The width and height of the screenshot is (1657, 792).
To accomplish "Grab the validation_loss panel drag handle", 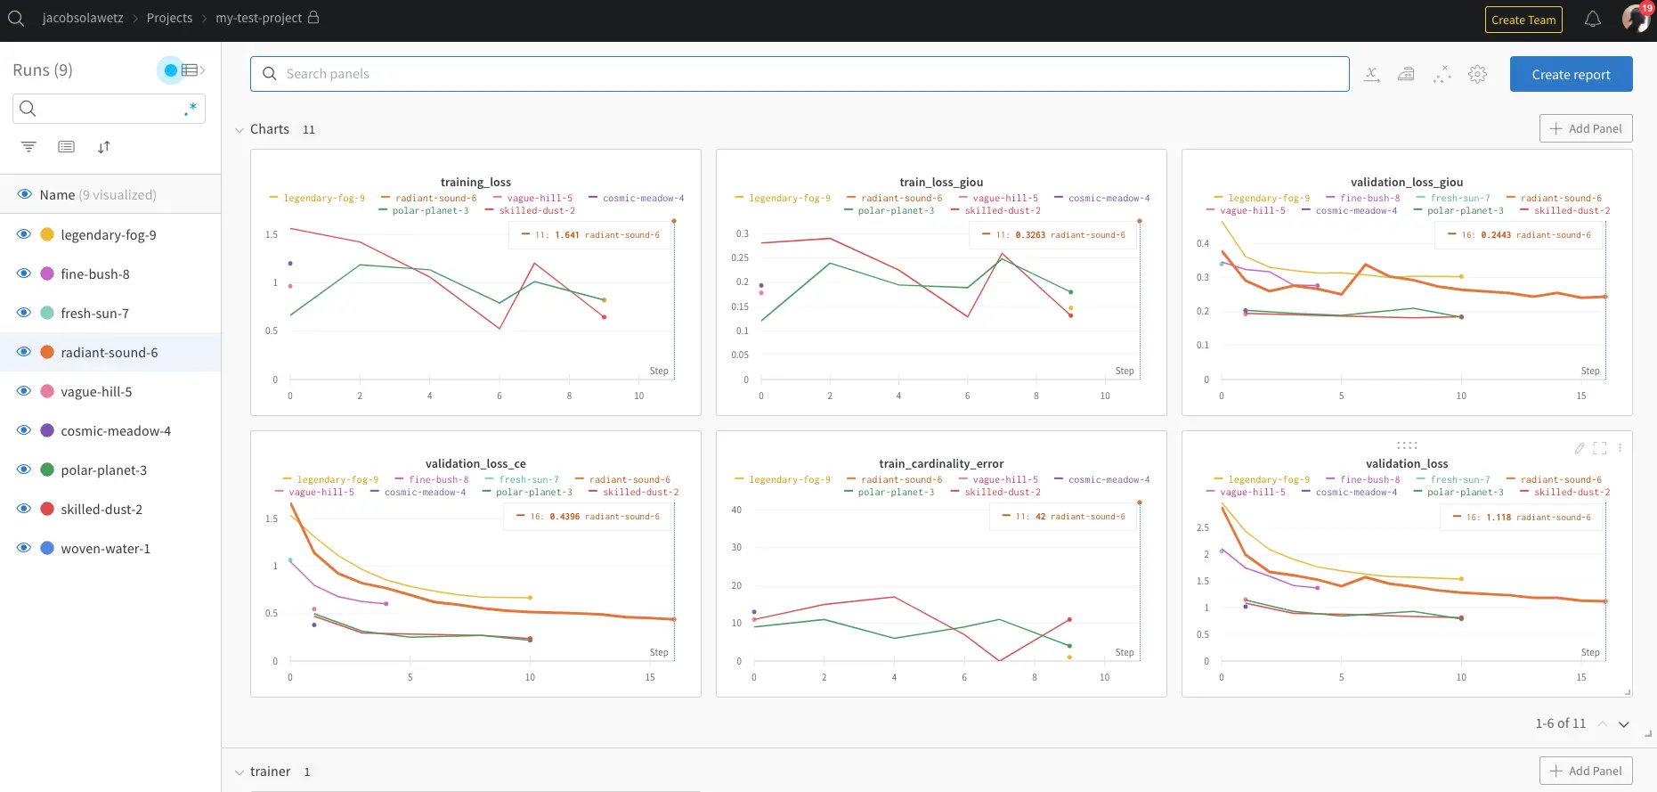I will pos(1407,445).
